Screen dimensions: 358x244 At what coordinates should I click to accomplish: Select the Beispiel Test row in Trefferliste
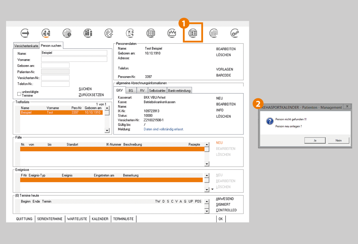coord(61,112)
